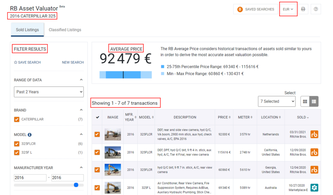Screen dimensions: 333x195
Task: Click the 3 579 hr meter value
Action: tap(245, 134)
